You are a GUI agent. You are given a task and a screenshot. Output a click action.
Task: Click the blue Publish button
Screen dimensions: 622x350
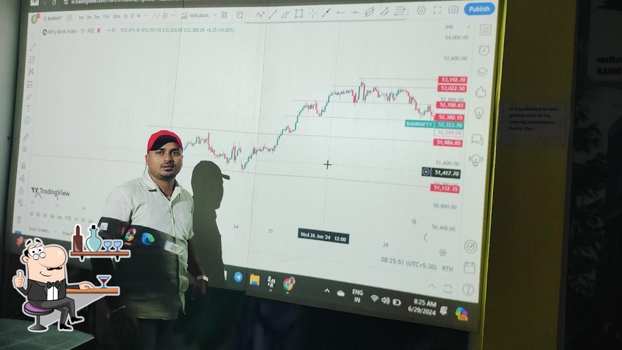point(479,9)
